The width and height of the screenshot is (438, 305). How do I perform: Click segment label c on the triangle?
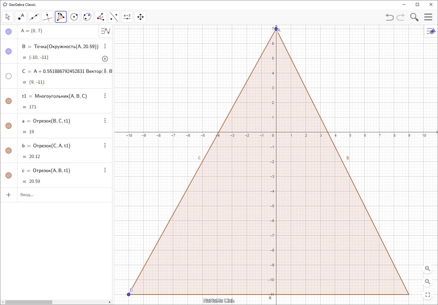pos(199,158)
